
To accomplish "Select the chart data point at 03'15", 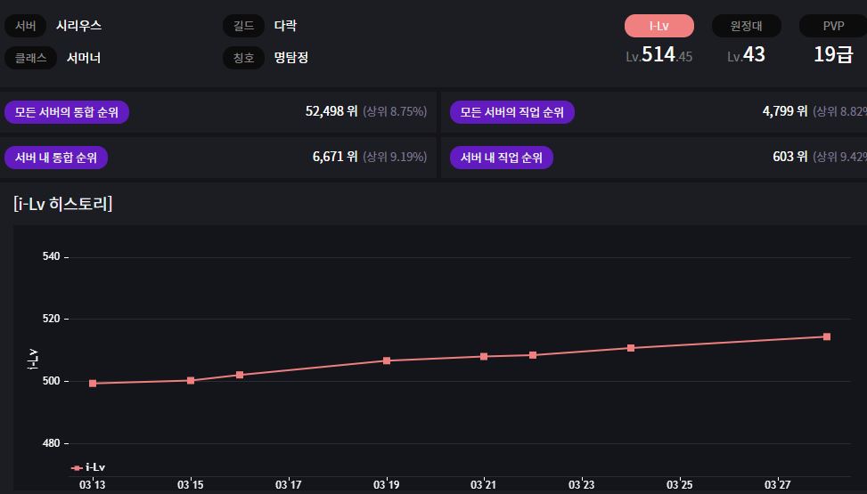I will [x=191, y=380].
